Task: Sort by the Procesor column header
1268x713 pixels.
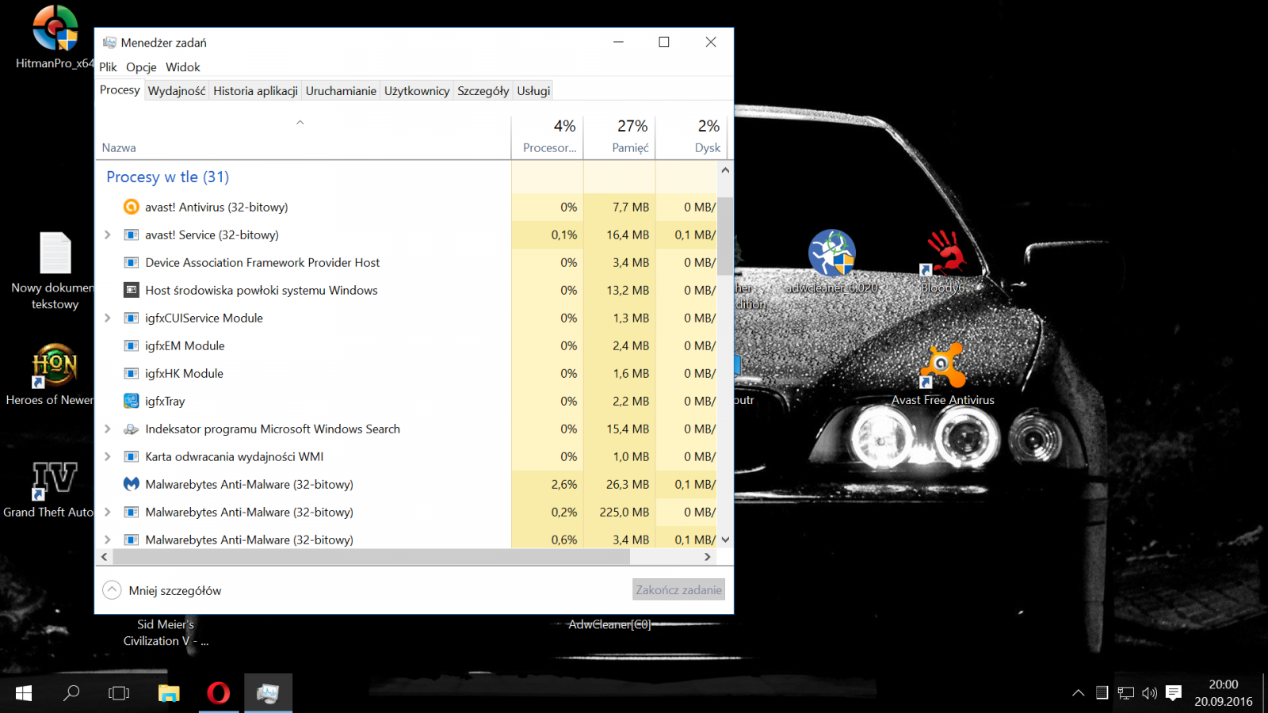Action: pos(548,138)
